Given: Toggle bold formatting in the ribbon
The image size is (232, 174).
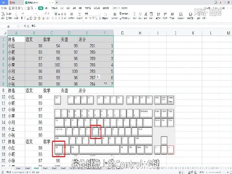Looking at the screenshot, I should (22, 18).
